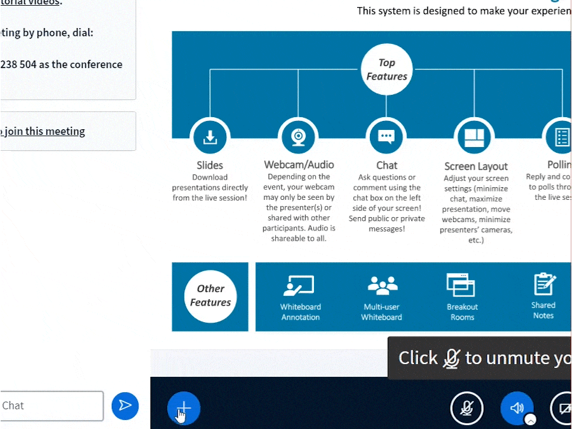Click the Chat speech bubble icon on the slide
Image resolution: width=572 pixels, height=429 pixels.
(x=386, y=137)
